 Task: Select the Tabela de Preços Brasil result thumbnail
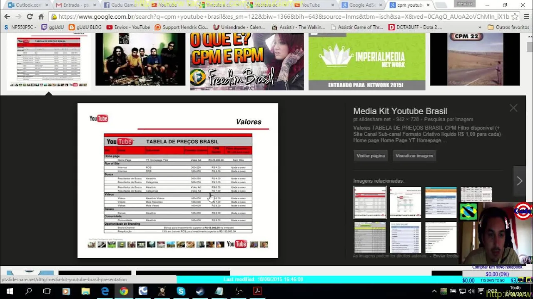[x=48, y=61]
